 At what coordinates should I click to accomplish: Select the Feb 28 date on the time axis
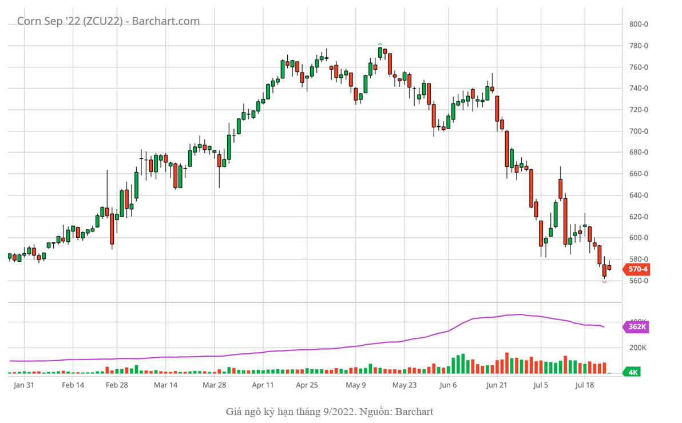click(117, 385)
